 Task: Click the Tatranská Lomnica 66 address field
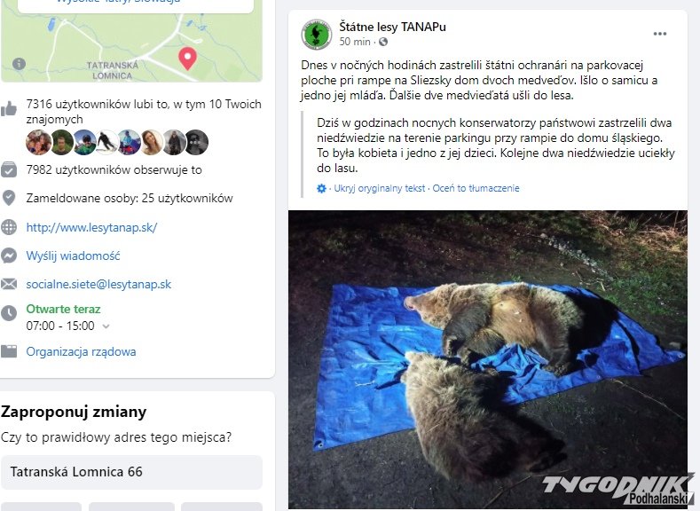click(131, 472)
